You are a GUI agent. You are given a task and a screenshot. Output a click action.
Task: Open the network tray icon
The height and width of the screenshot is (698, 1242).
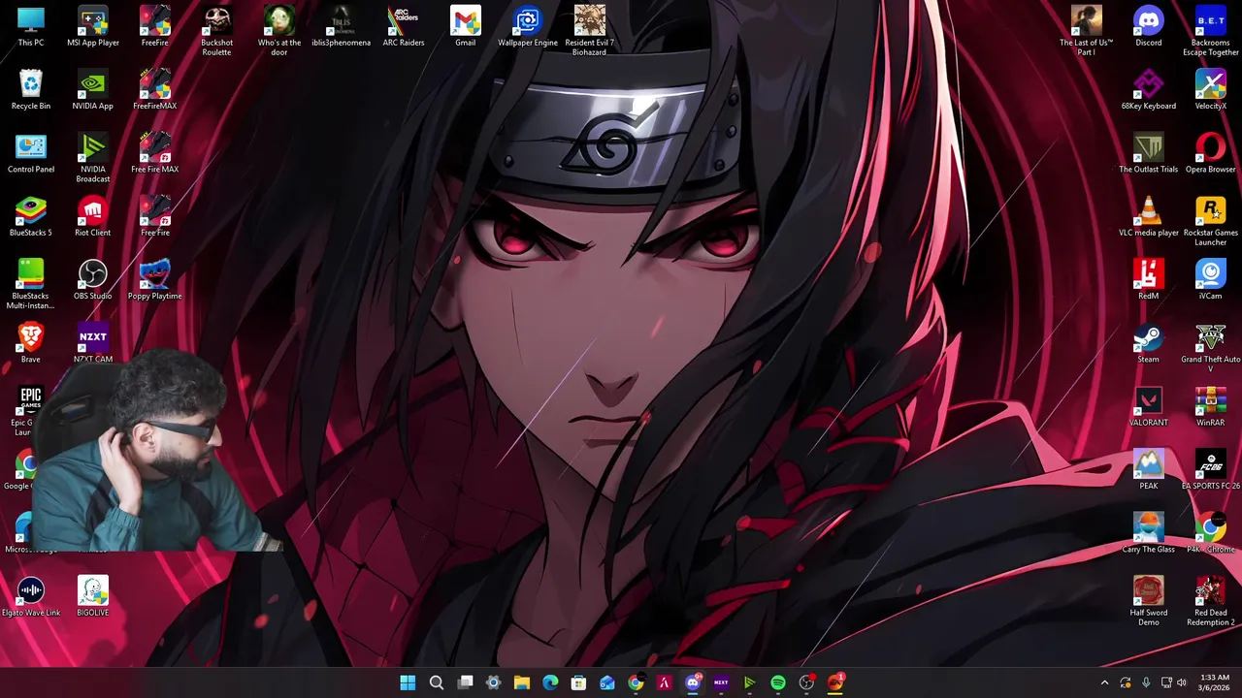coord(1166,683)
